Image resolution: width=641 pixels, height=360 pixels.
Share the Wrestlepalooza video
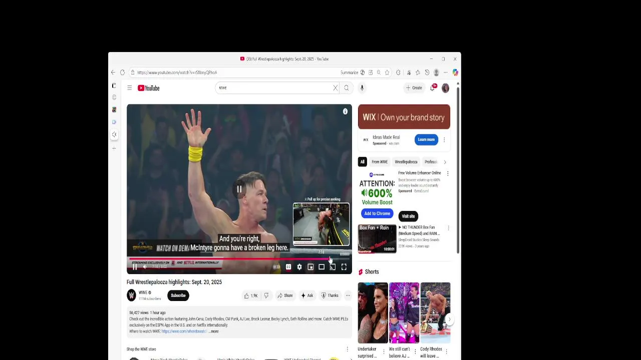[285, 295]
